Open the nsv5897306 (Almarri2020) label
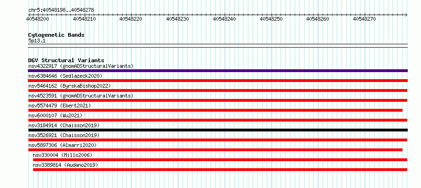The height and width of the screenshot is (188, 421). pos(62,145)
